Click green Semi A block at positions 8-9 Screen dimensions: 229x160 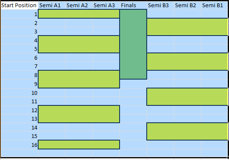pos(79,79)
